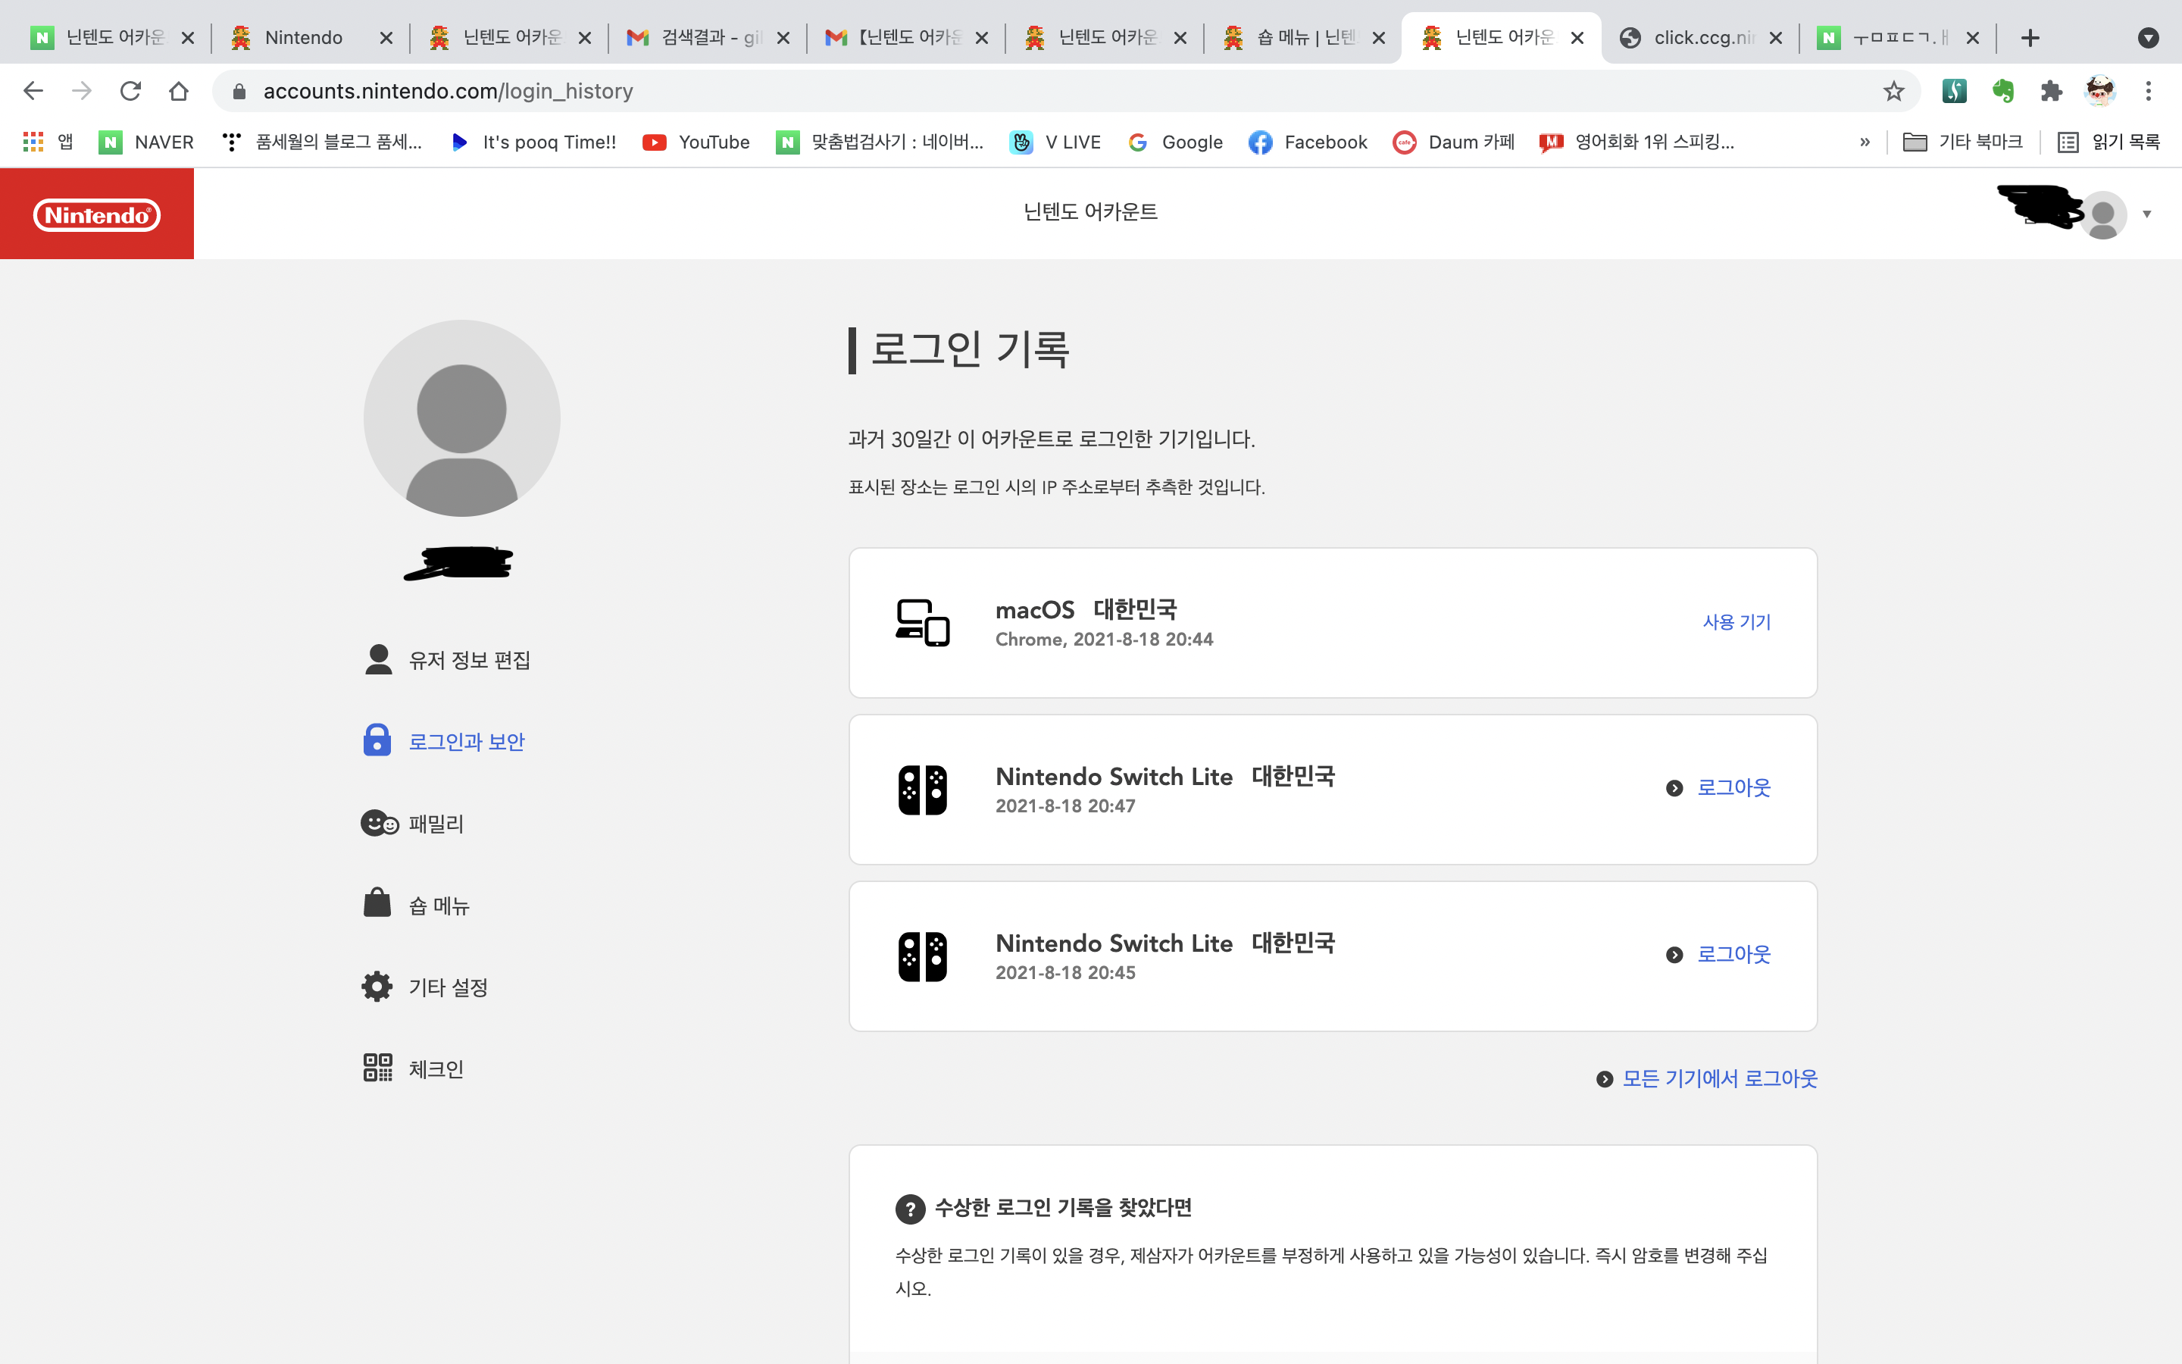Expand the account dropdown arrow in the header

(2147, 214)
